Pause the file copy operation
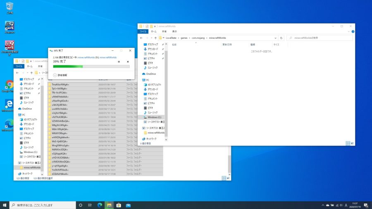372x209 pixels. (x=119, y=62)
